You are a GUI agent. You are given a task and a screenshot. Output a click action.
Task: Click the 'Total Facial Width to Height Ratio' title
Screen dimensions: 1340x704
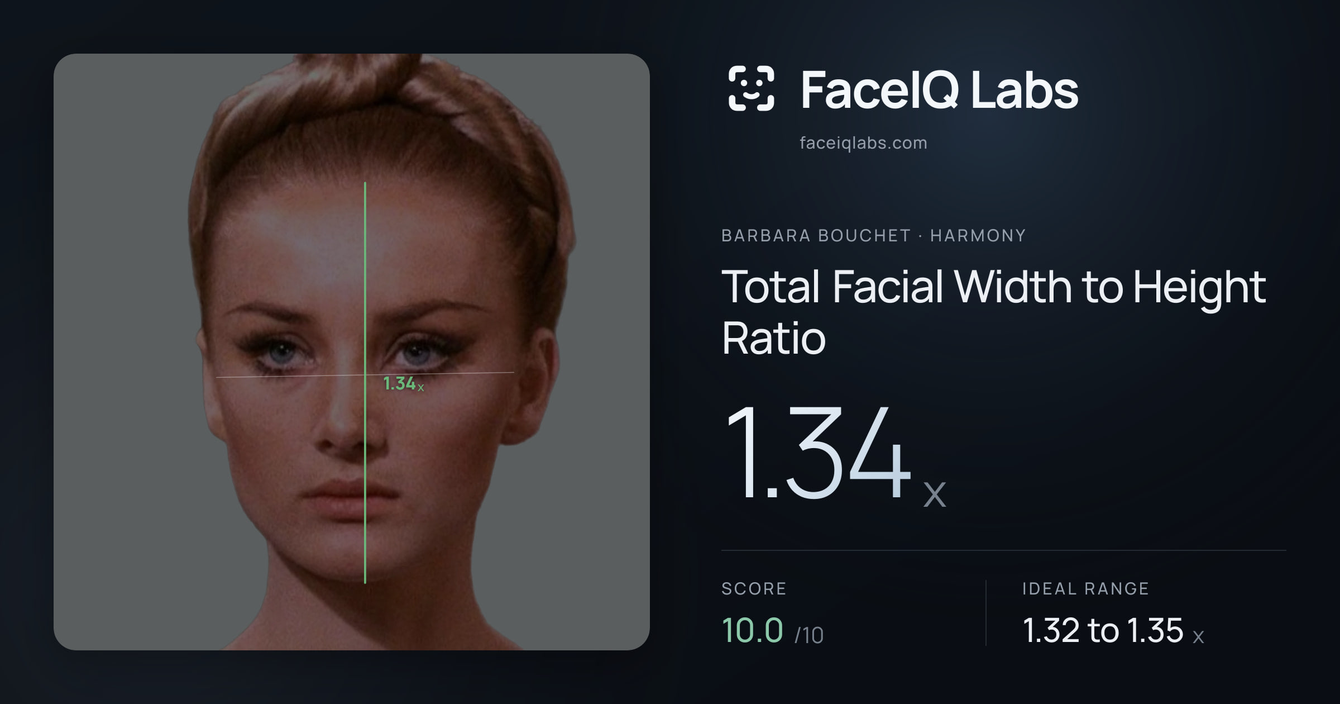tap(994, 312)
